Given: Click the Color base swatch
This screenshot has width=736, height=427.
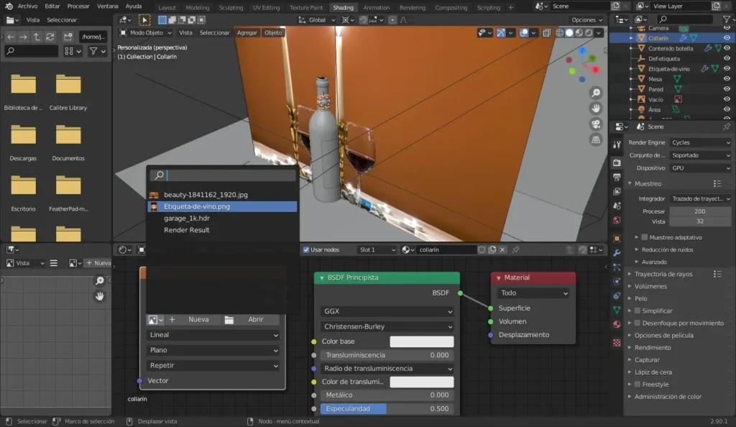Looking at the screenshot, I should pyautogui.click(x=421, y=341).
